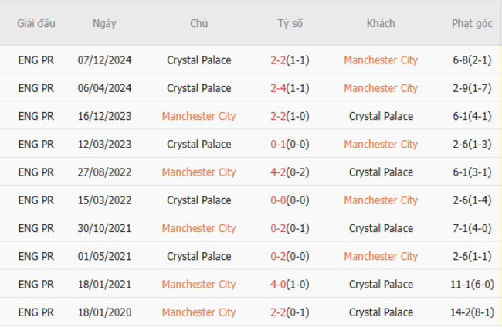Viewport: 502px width, 331px height.
Task: Open Manchester City link in 07/12/2024 row
Action: [x=381, y=60]
